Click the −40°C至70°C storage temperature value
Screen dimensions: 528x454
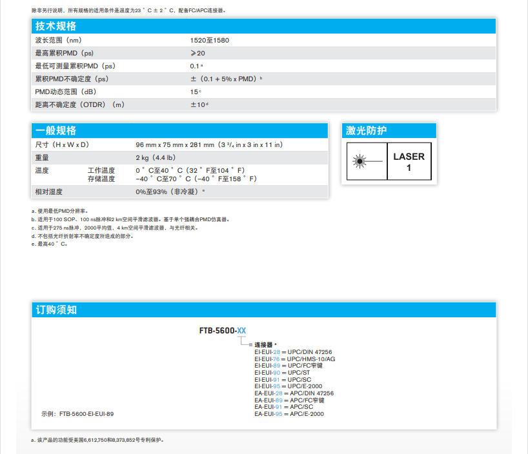196,179
